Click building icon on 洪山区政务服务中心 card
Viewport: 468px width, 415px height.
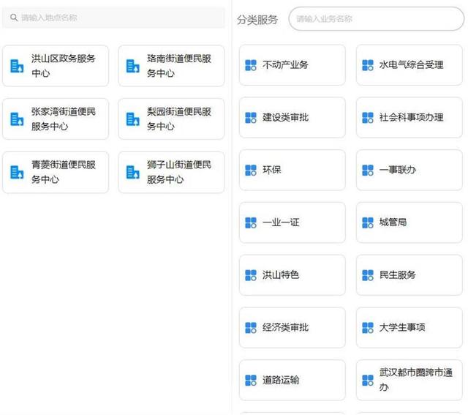click(x=17, y=66)
